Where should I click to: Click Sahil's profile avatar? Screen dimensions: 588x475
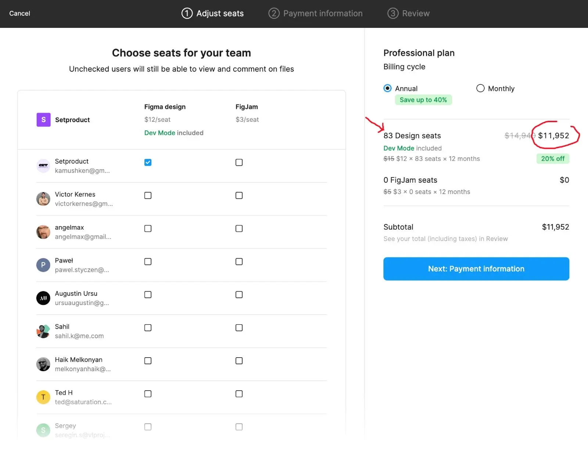(43, 331)
